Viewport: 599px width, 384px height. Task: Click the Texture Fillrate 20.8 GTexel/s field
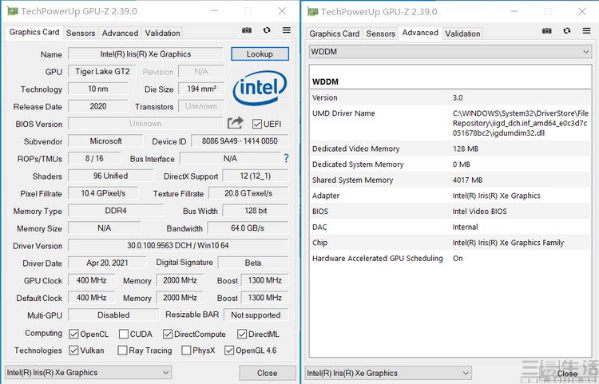248,193
